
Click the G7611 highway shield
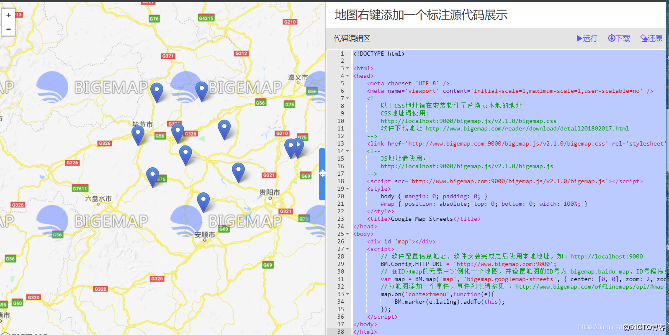click(80, 189)
